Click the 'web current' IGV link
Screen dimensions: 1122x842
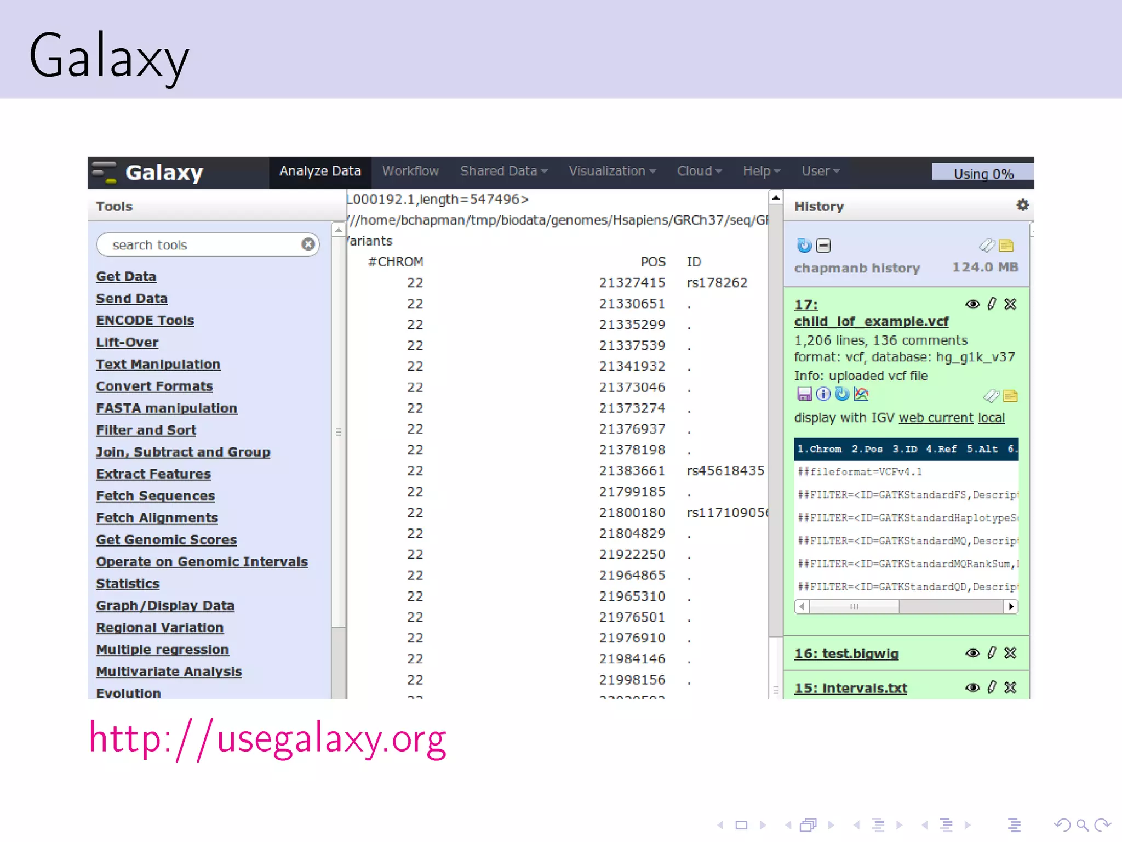coord(936,418)
